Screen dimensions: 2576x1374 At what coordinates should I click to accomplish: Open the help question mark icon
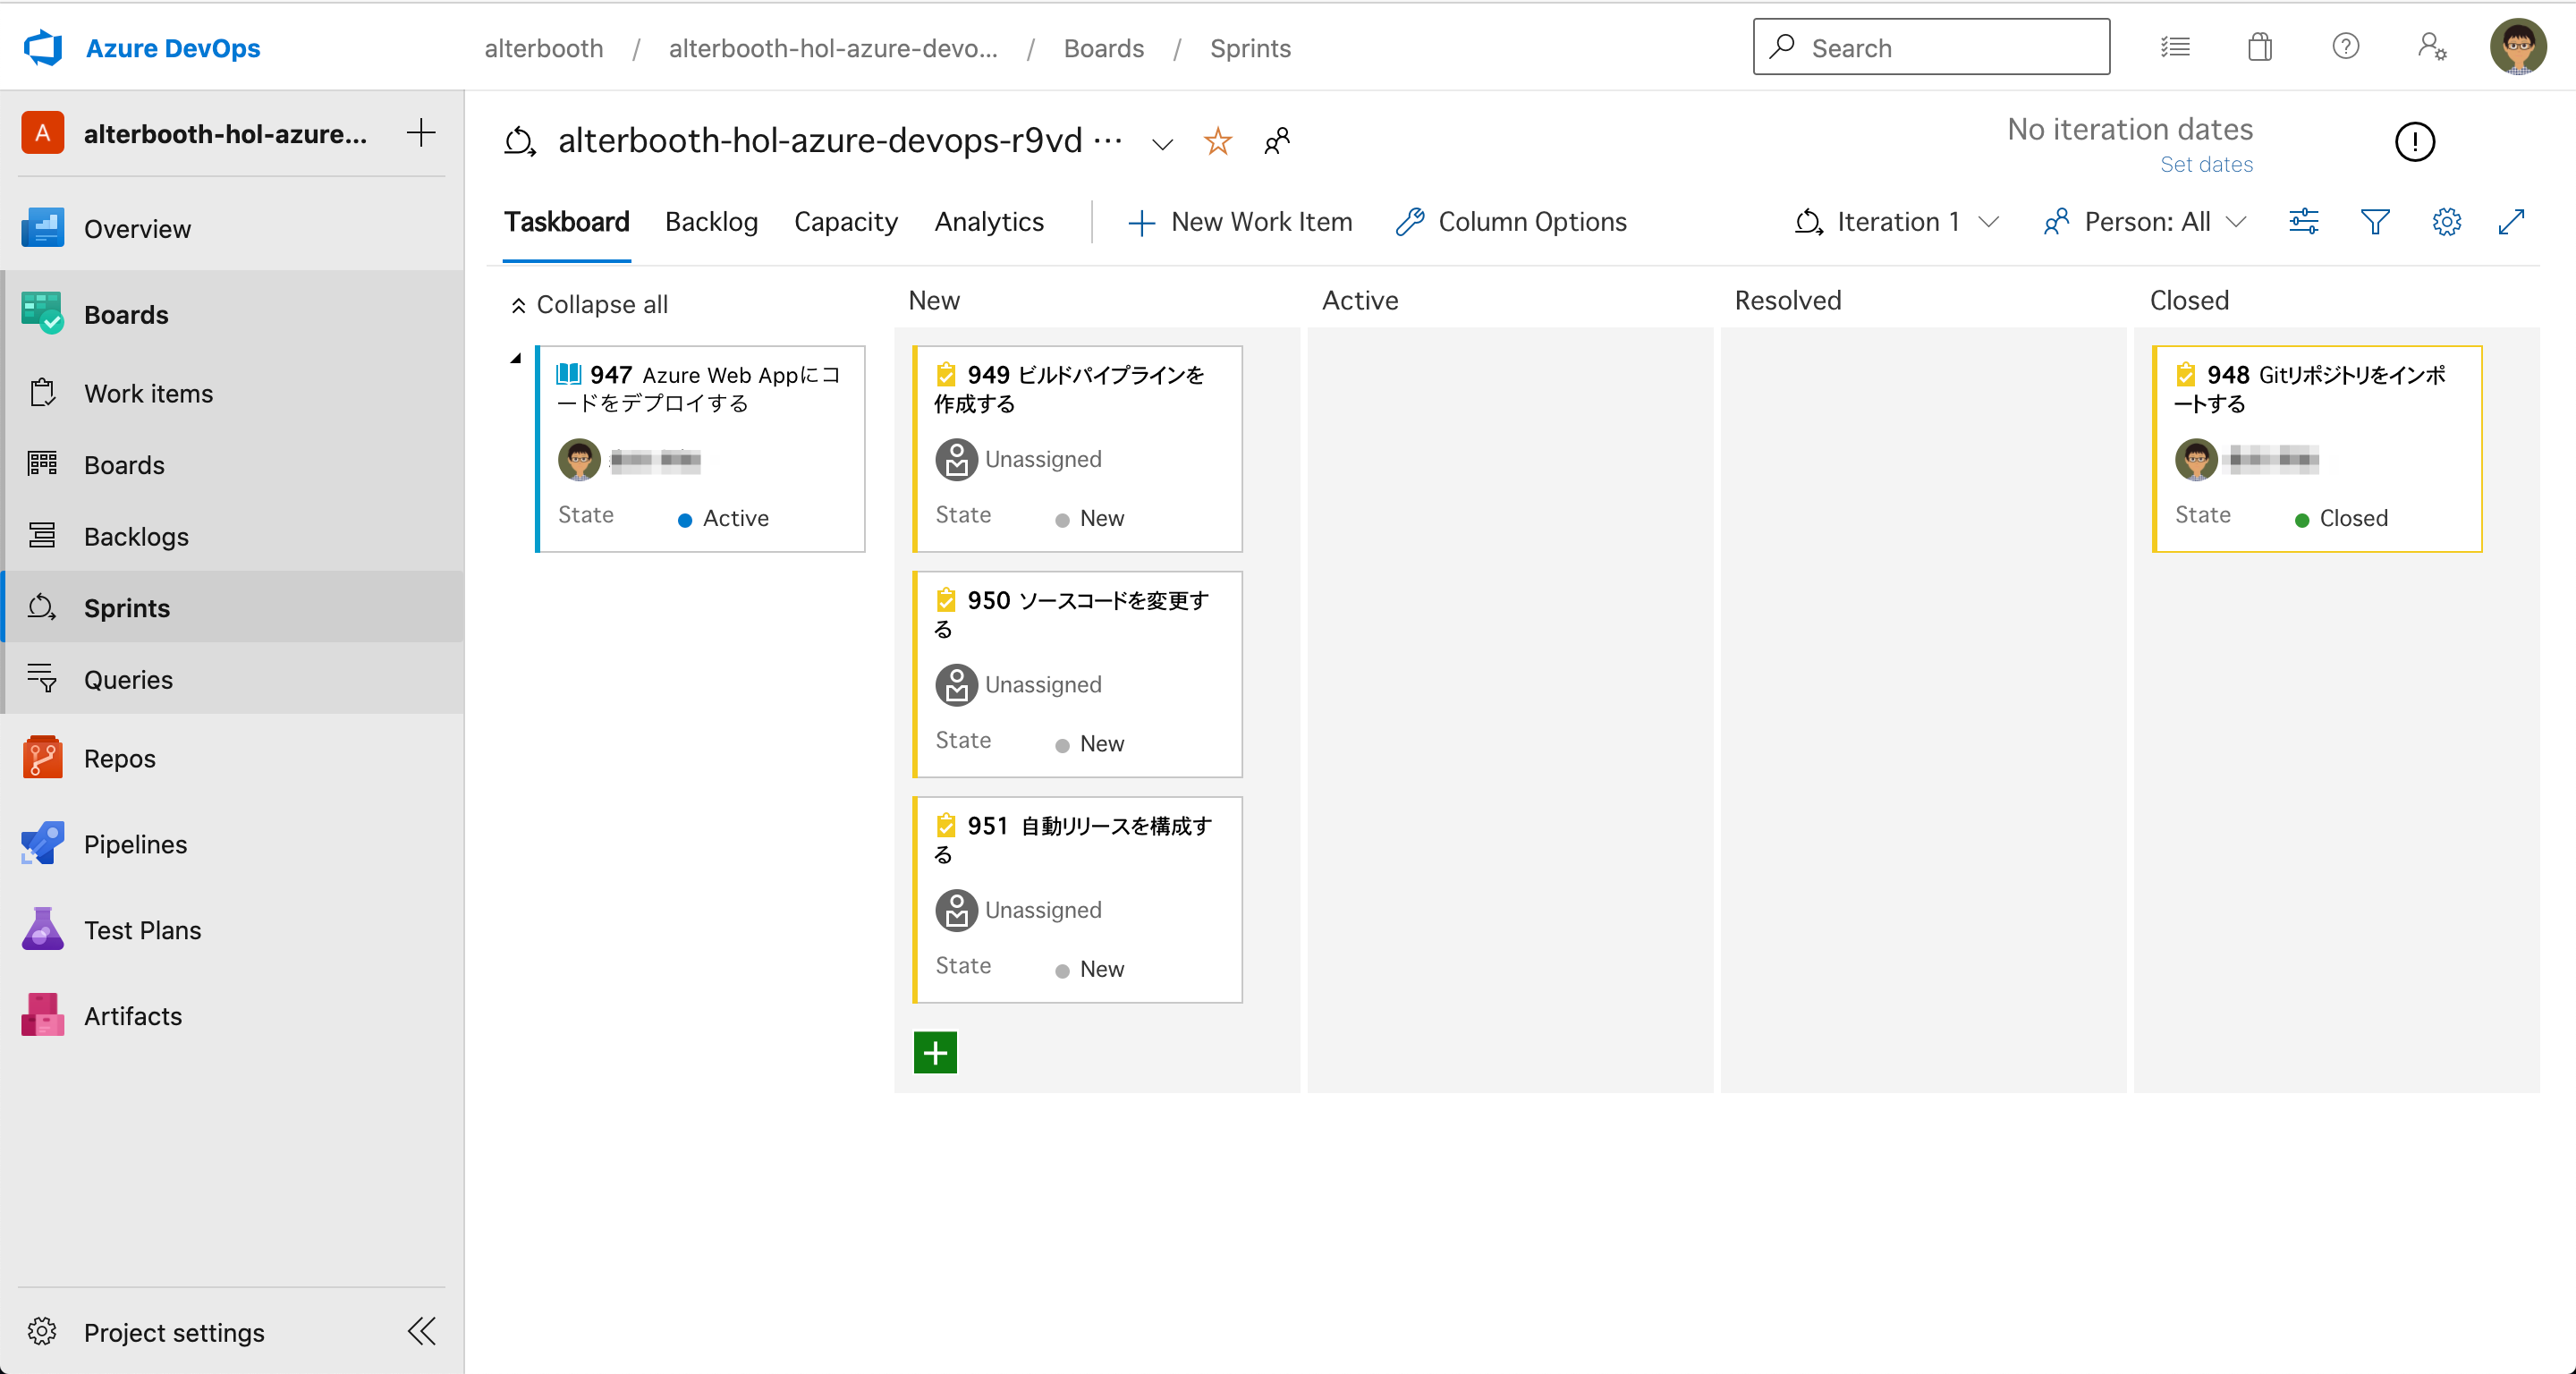pos(2345,47)
